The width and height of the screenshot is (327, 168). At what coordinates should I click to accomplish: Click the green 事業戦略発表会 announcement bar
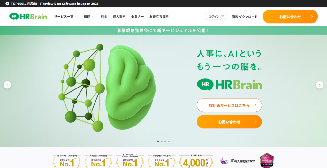(163, 30)
